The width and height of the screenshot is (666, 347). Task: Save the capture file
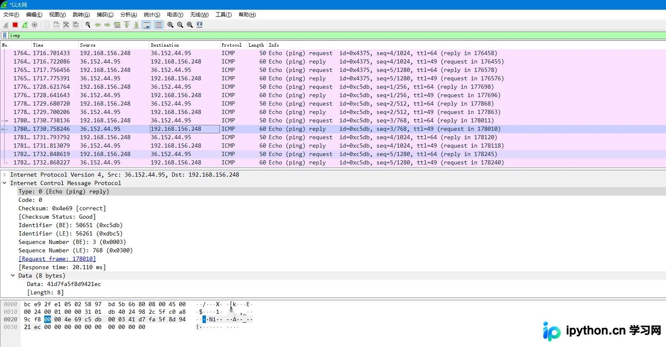pyautogui.click(x=56, y=25)
